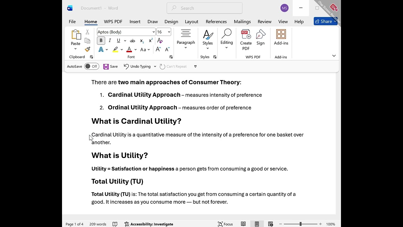Toggle Underline formatting
The image size is (403, 227).
tap(118, 41)
